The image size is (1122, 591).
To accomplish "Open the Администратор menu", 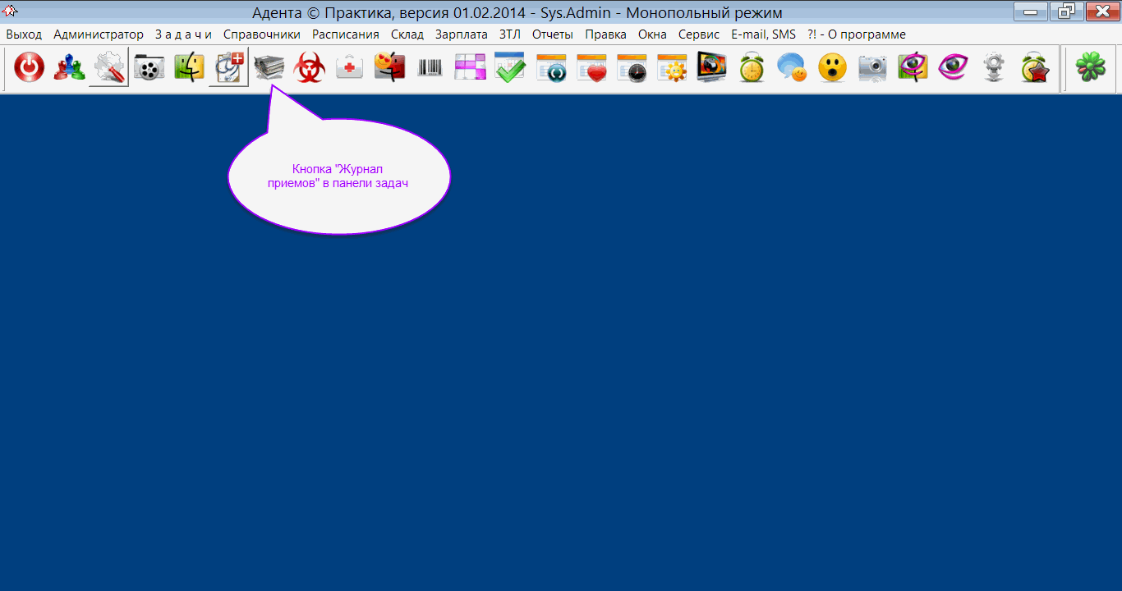I will 98,34.
